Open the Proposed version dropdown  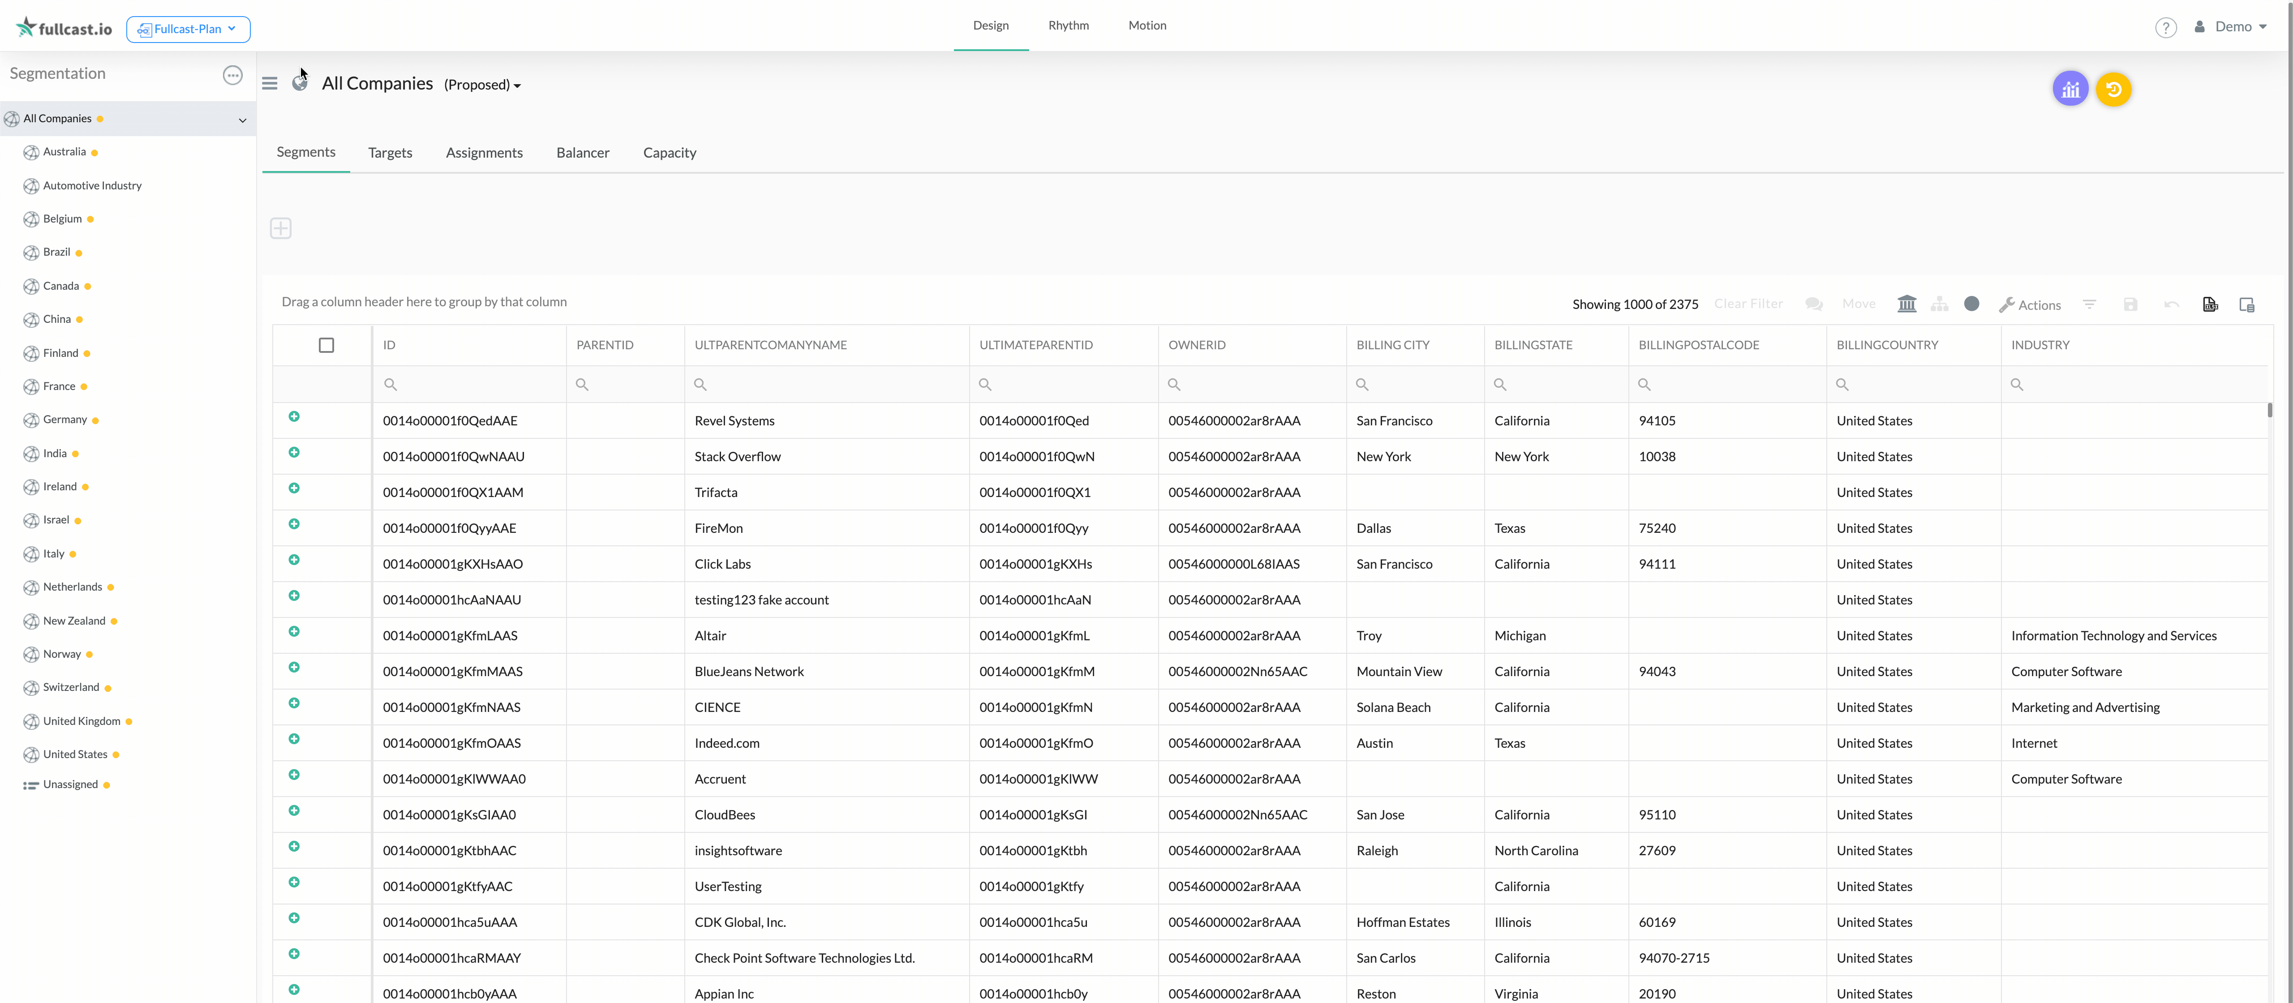[482, 85]
